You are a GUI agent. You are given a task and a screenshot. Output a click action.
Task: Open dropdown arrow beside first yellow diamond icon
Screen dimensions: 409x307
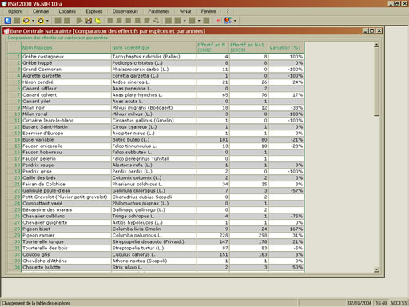pos(33,21)
